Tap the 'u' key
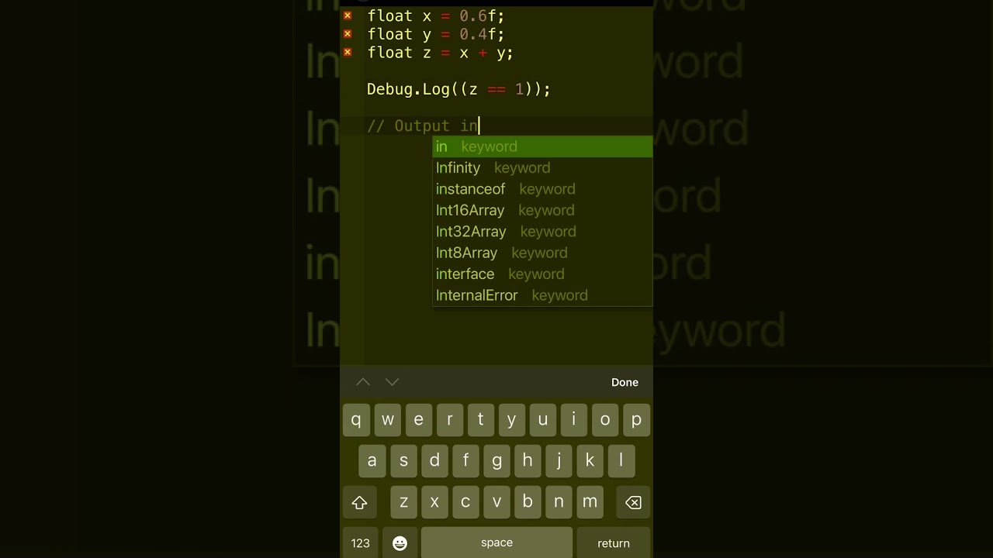Image resolution: width=993 pixels, height=558 pixels. pos(542,419)
